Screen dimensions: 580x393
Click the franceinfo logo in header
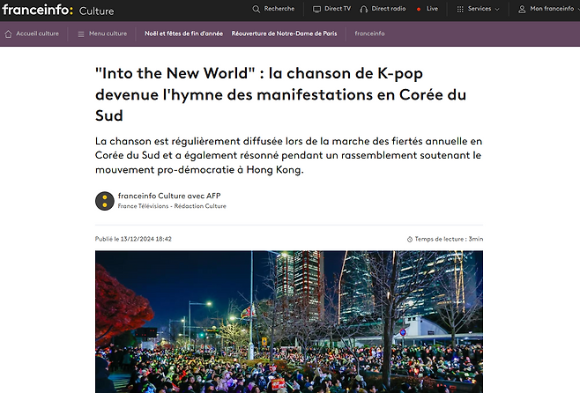coord(38,10)
